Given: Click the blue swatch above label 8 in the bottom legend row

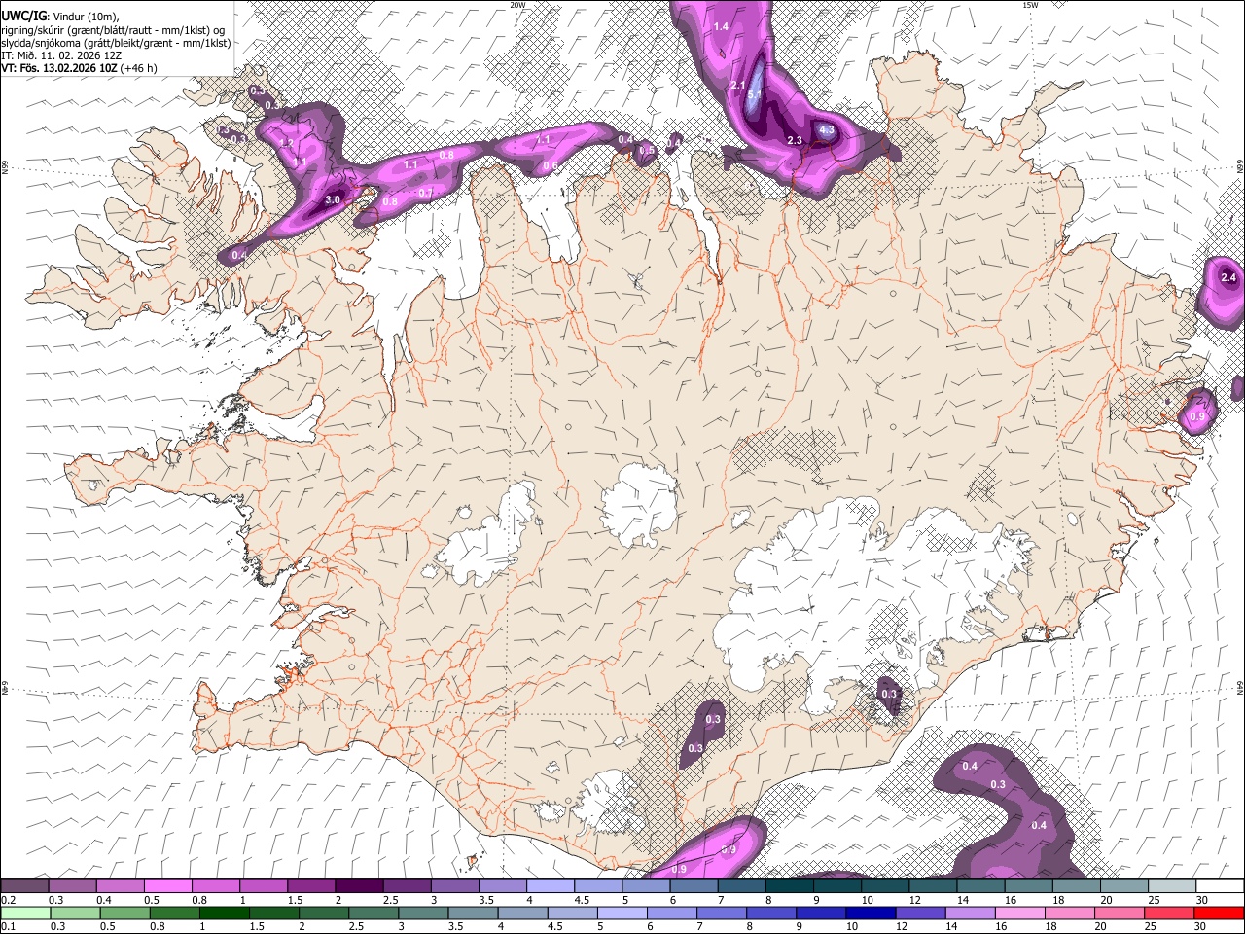Looking at the screenshot, I should tap(770, 914).
